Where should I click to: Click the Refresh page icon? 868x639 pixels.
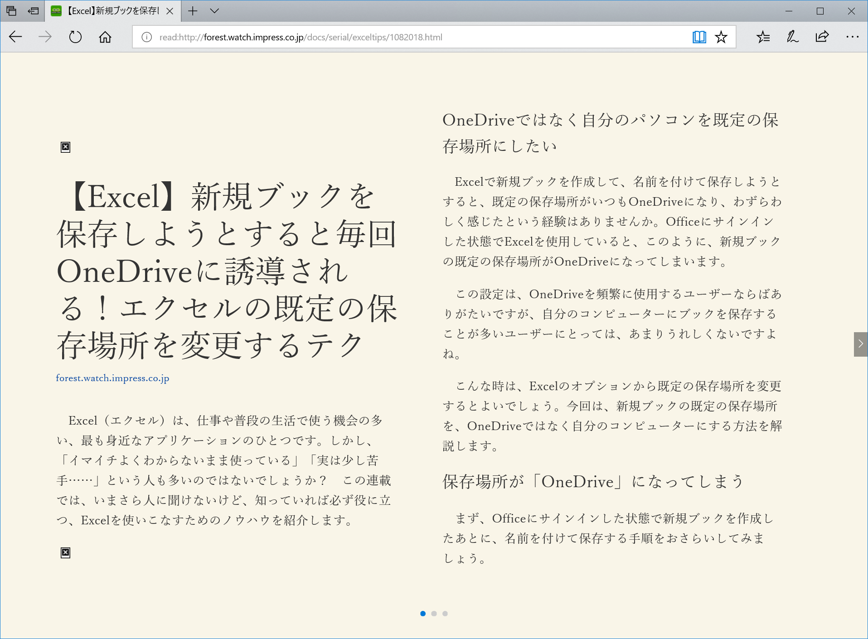tap(75, 37)
